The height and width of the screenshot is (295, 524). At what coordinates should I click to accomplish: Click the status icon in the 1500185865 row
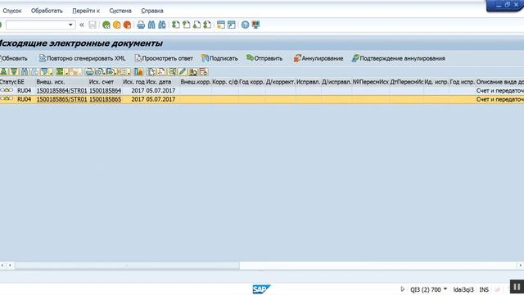[7, 99]
